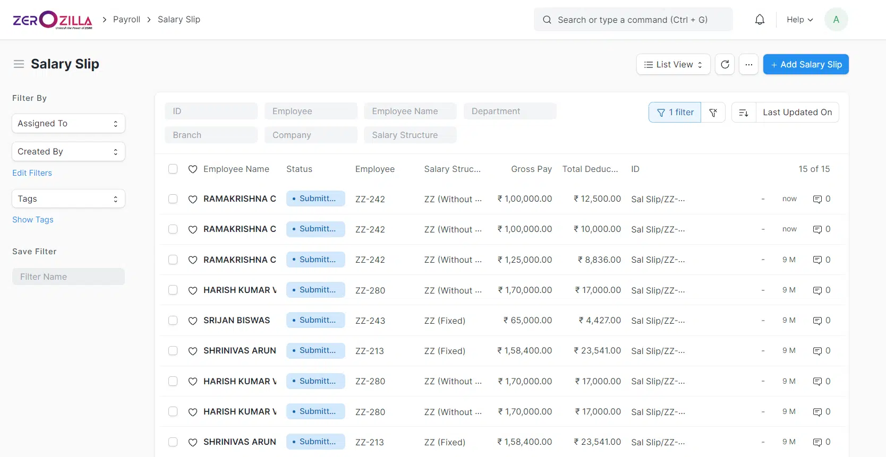Click the notifications bell icon
886x457 pixels.
point(760,20)
